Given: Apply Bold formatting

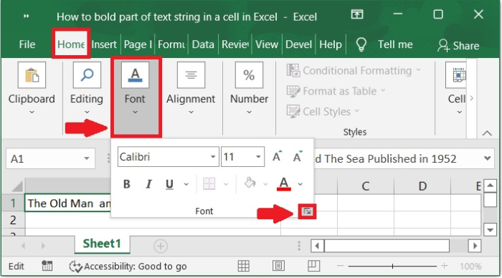Looking at the screenshot, I should pyautogui.click(x=127, y=184).
